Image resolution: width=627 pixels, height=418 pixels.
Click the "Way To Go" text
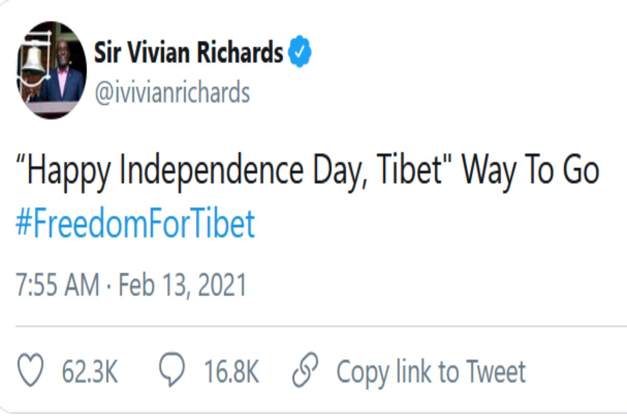point(531,171)
